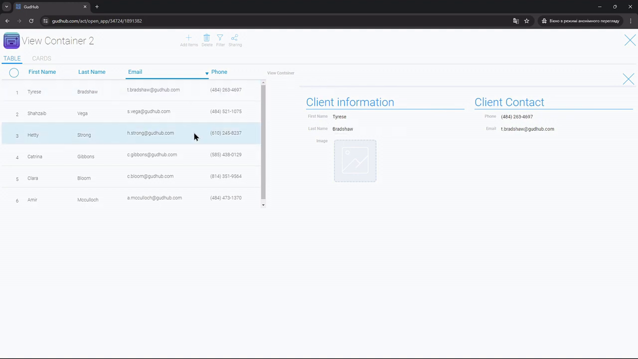The height and width of the screenshot is (359, 638).
Task: Click the Clara Bloom row name
Action: [33, 178]
